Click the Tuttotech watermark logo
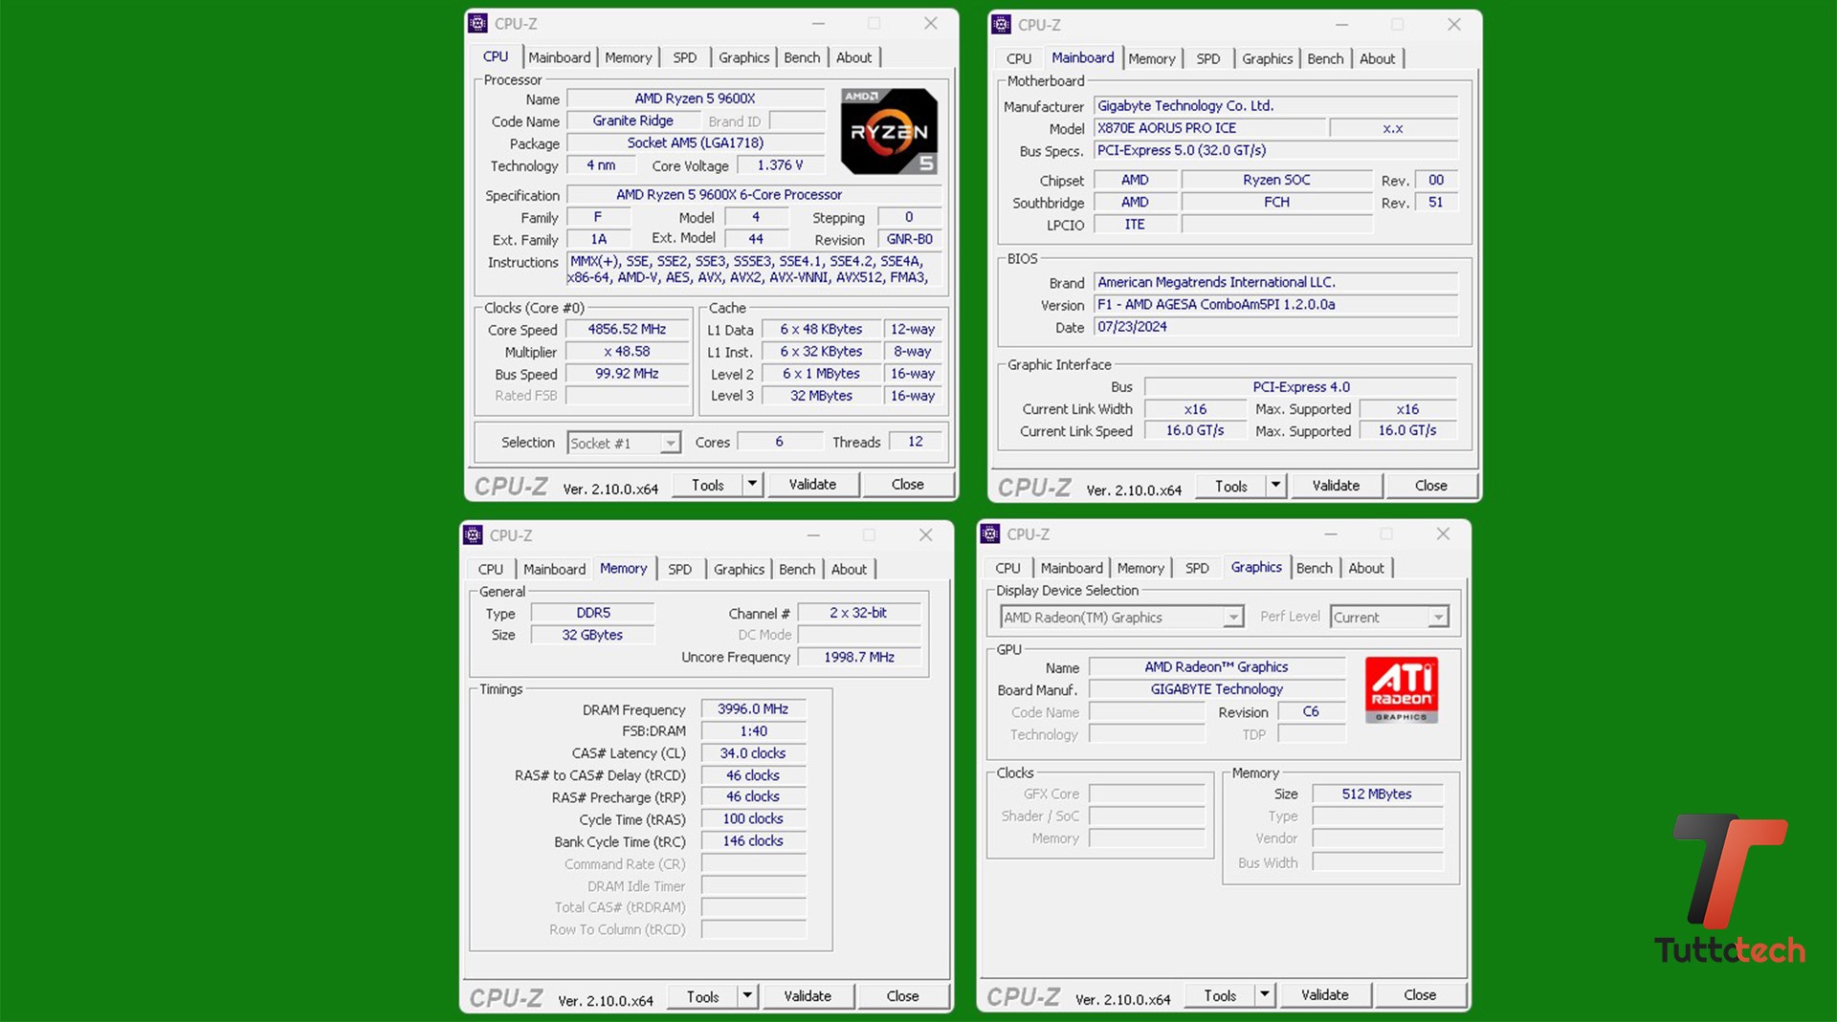 (x=1730, y=889)
